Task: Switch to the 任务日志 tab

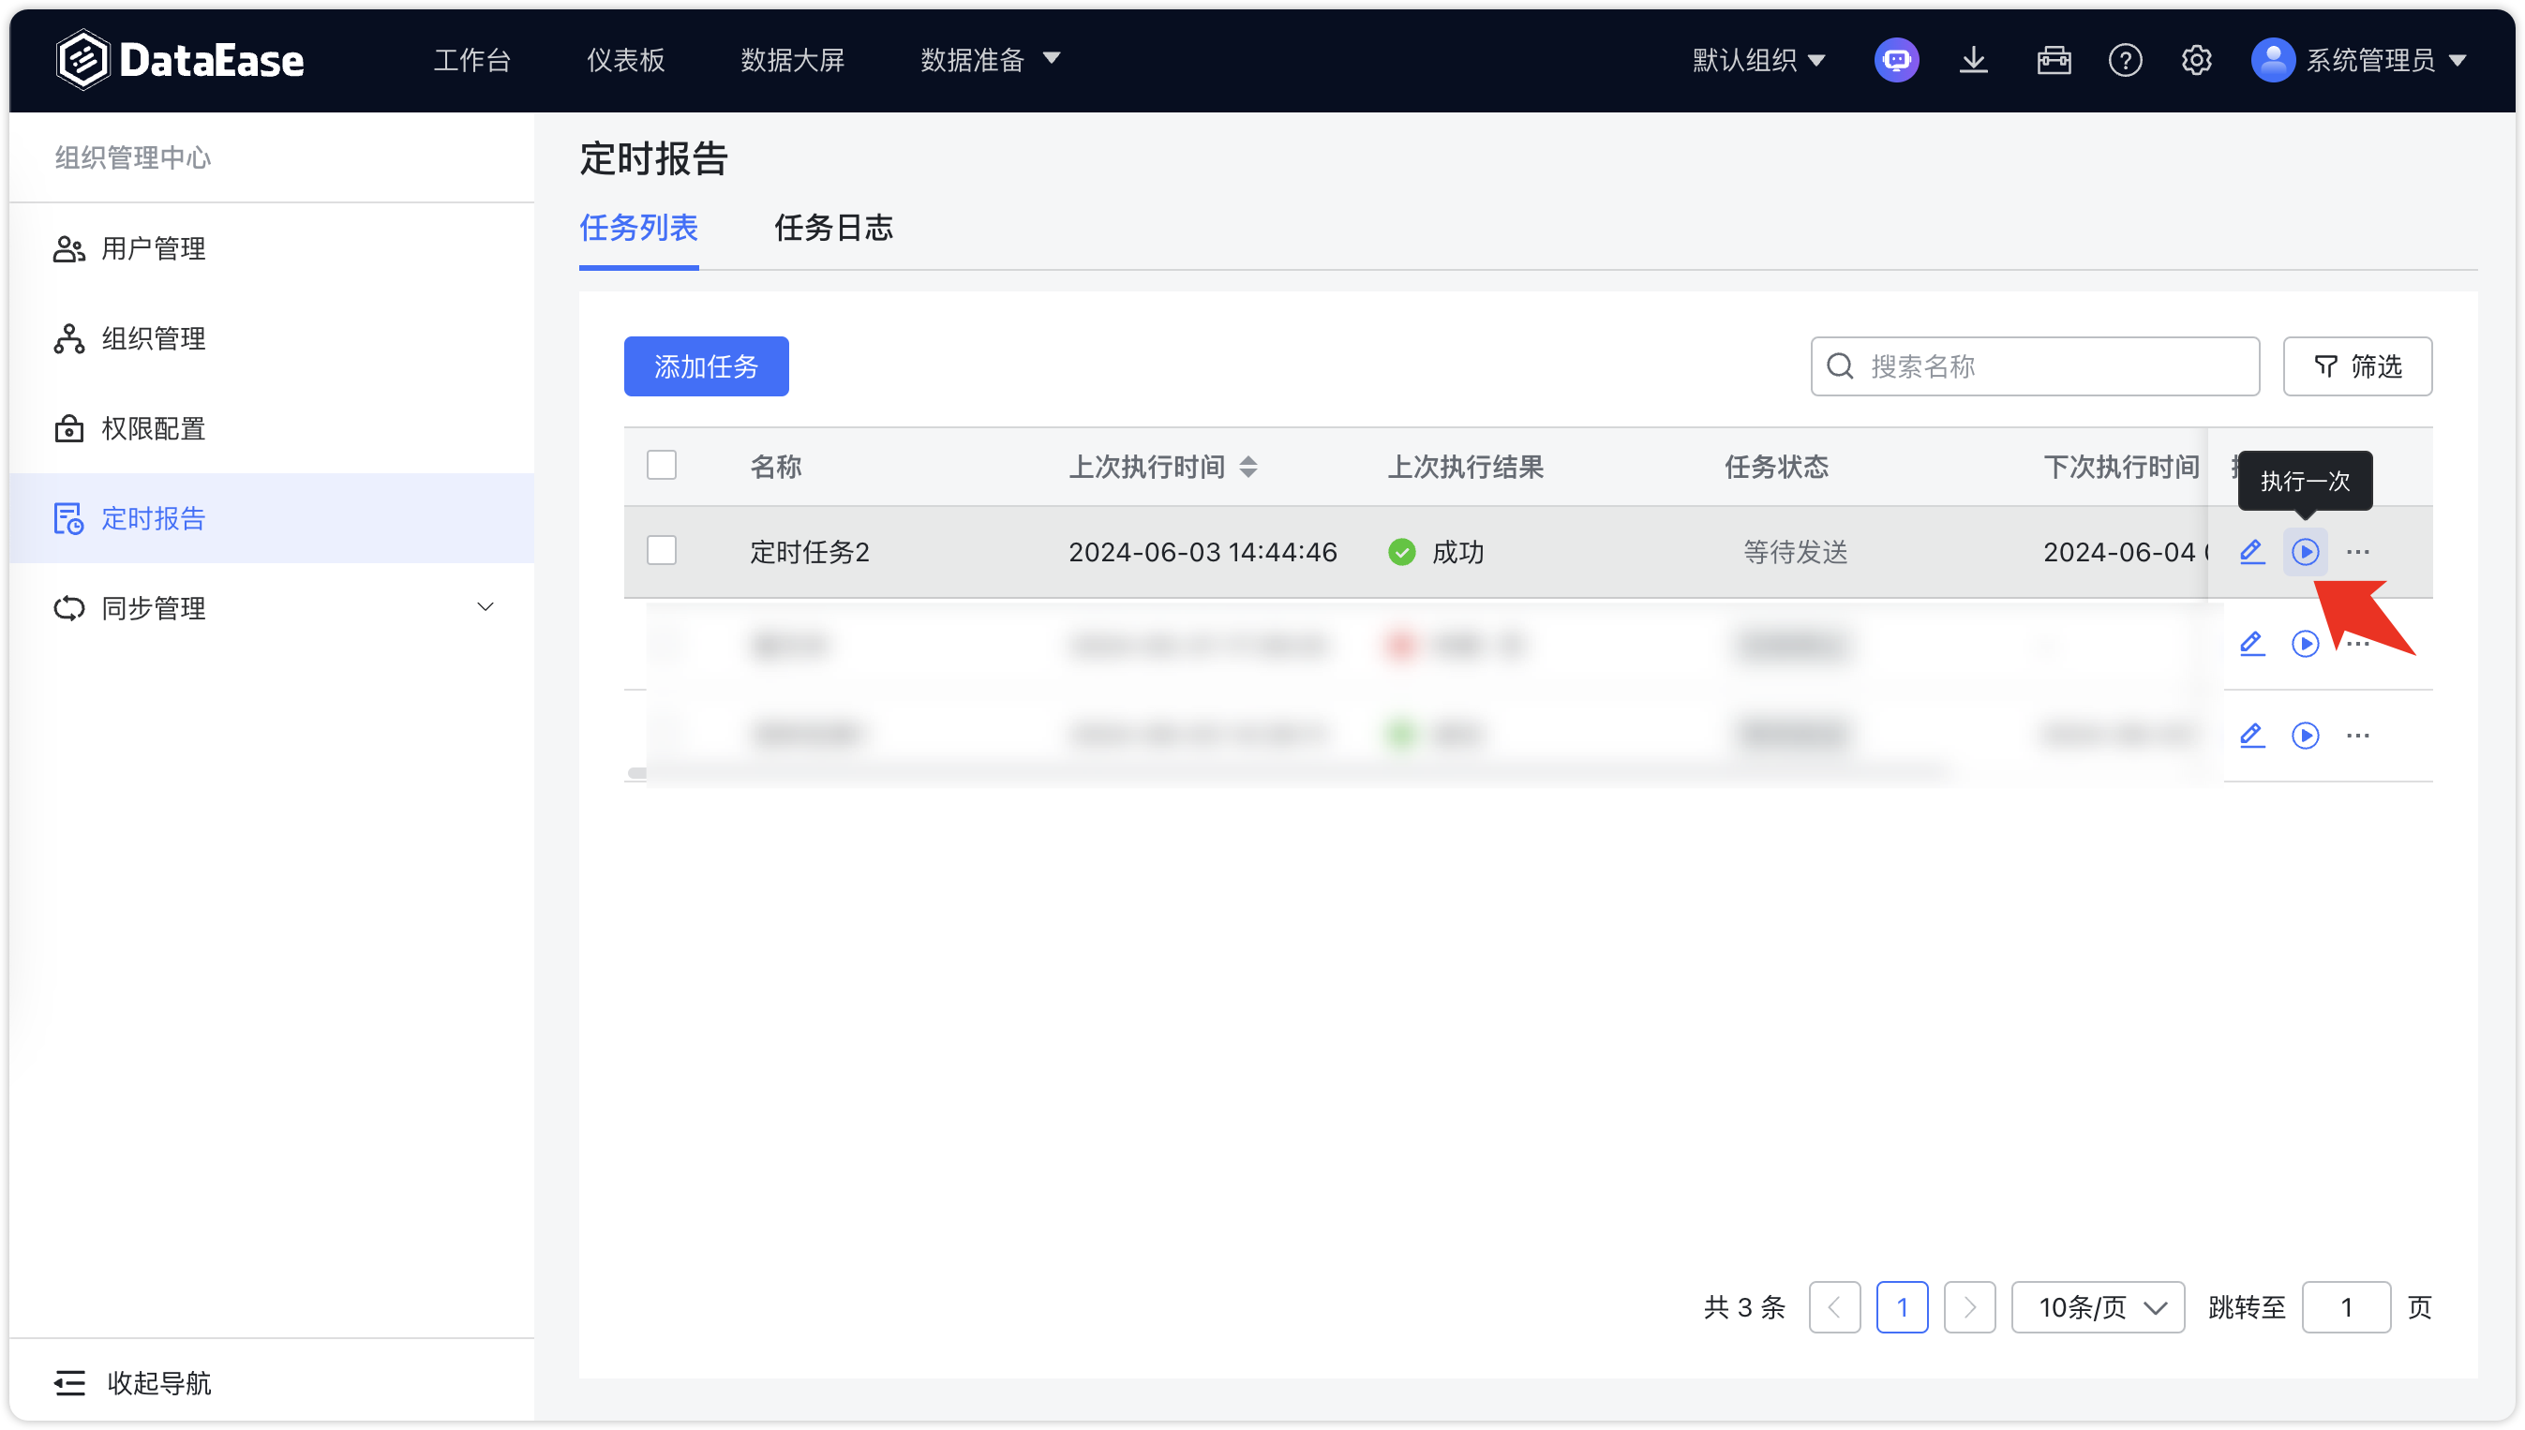Action: (x=833, y=228)
